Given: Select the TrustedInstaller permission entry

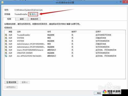Looking at the screenshot, I should pos(65,35).
